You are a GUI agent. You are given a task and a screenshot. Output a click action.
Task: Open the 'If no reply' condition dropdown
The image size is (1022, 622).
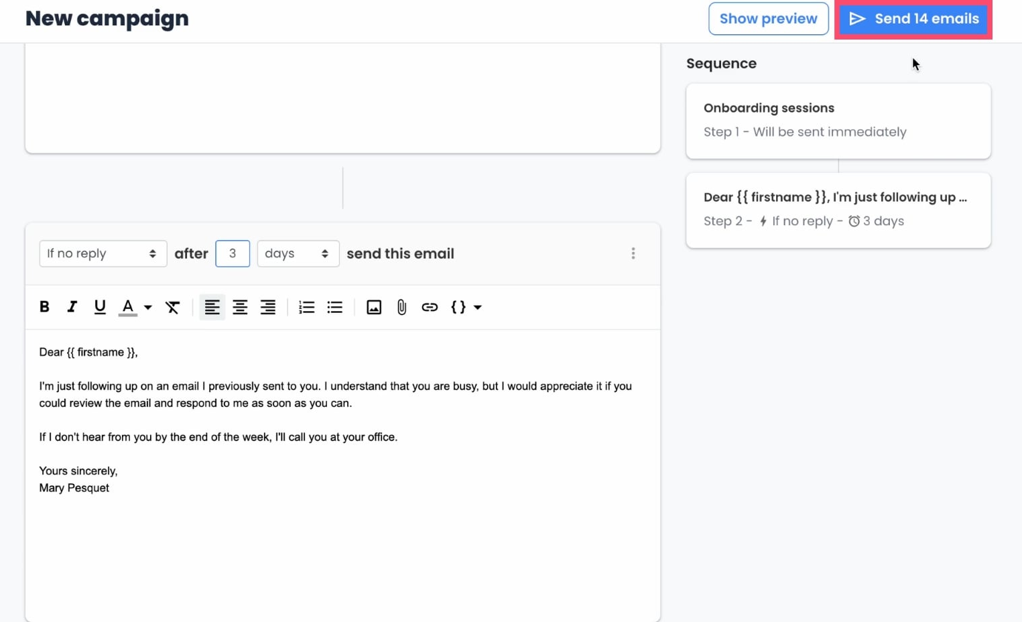[103, 253]
